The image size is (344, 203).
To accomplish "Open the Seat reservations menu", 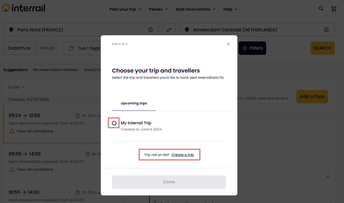I will click(x=196, y=9).
